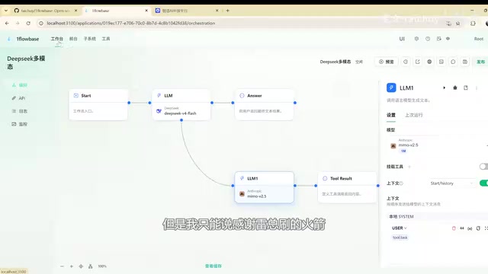Click the document icon in LLM1 panel header

pyautogui.click(x=466, y=88)
